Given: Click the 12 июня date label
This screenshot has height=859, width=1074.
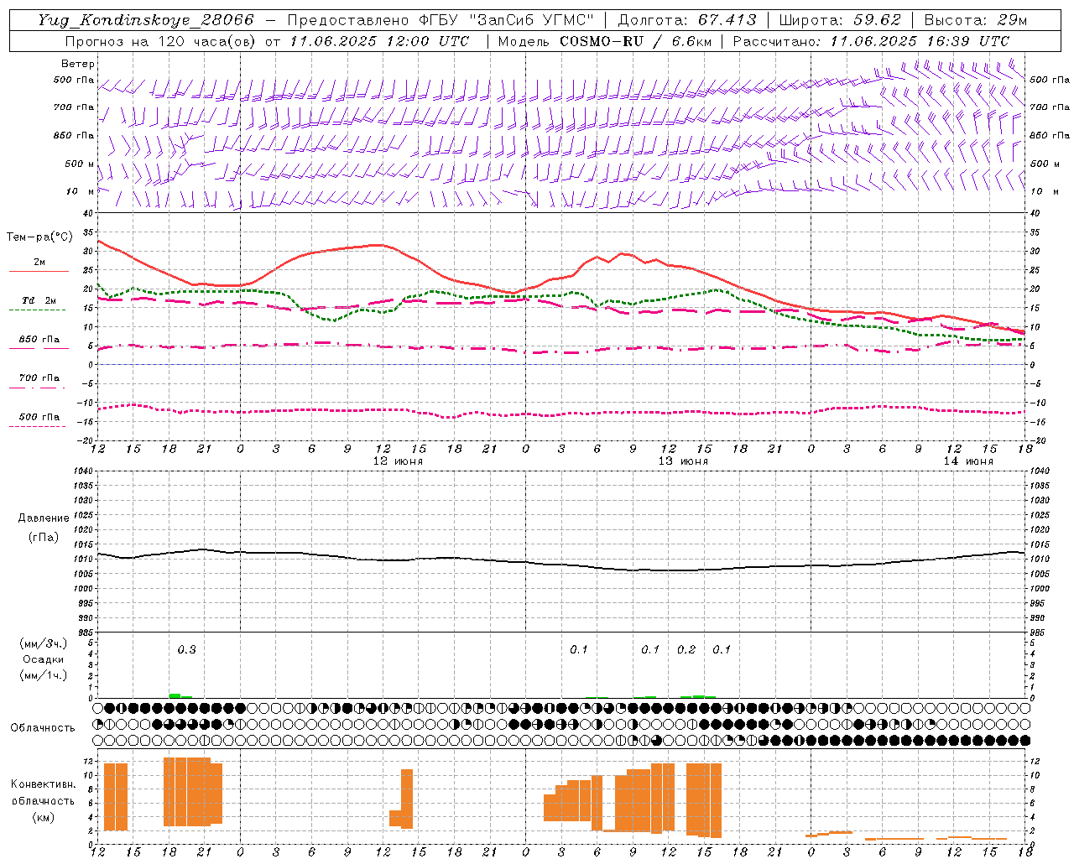Looking at the screenshot, I should [x=398, y=461].
